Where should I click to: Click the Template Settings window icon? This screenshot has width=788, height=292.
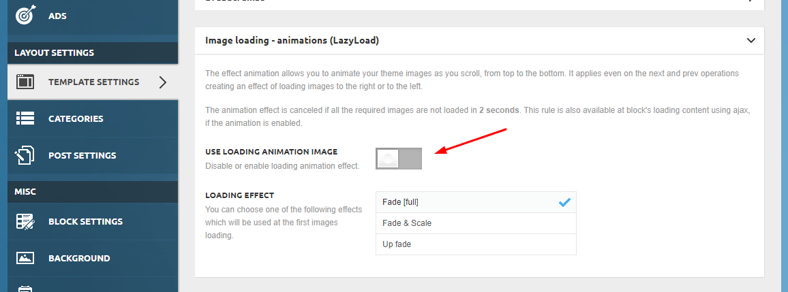25,82
